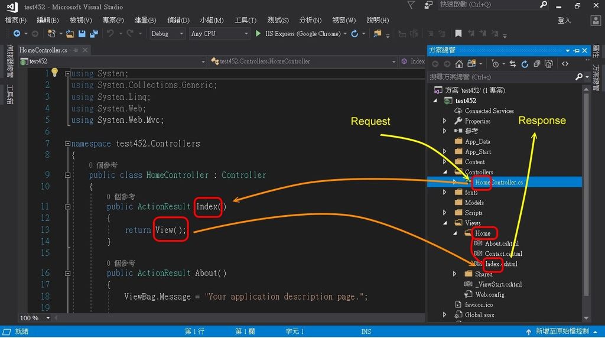Toggle Show All Files in Solution Explorer
Screen dimensions: 605x338
(549, 64)
